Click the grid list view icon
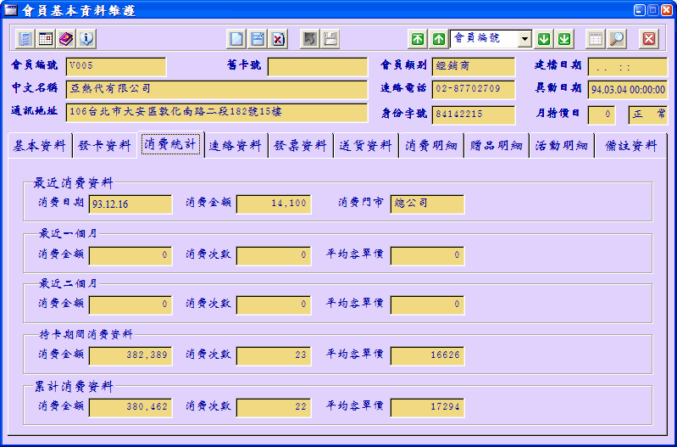 pos(597,39)
